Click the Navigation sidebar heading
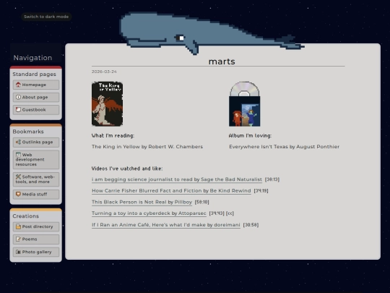 [32, 58]
